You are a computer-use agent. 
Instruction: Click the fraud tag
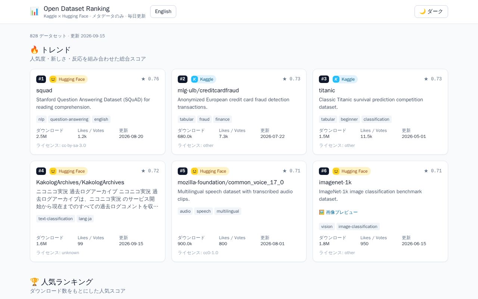pyautogui.click(x=204, y=119)
